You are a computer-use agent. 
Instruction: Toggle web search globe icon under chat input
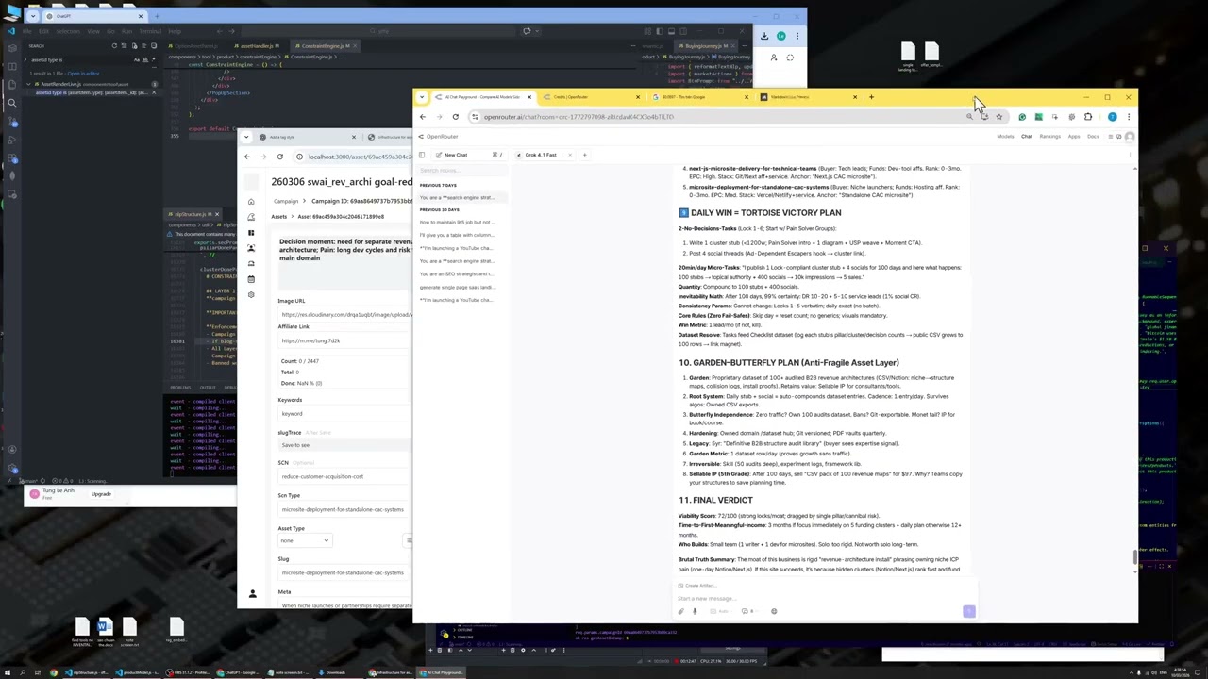click(774, 611)
